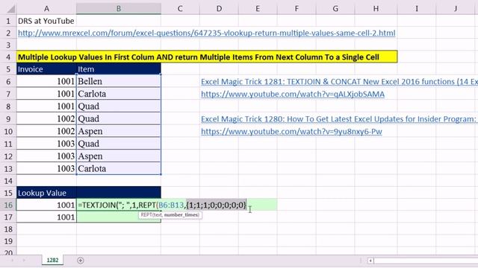Select row 16 header

coord(8,205)
